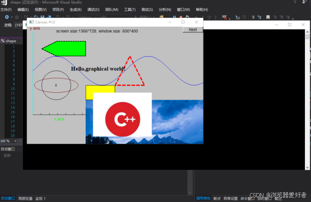Switch to the 局部变量 tab
311x202 pixels.
click(25, 198)
